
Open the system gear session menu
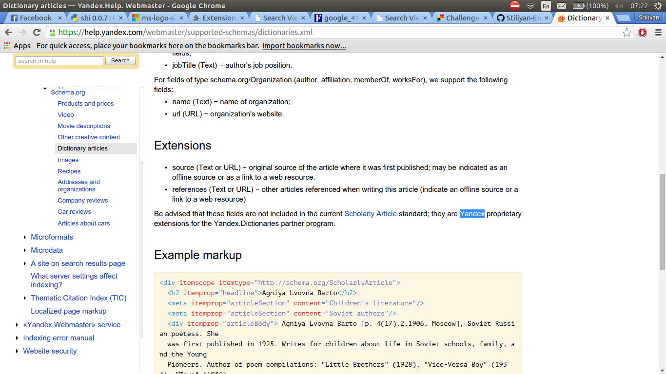tap(658, 6)
